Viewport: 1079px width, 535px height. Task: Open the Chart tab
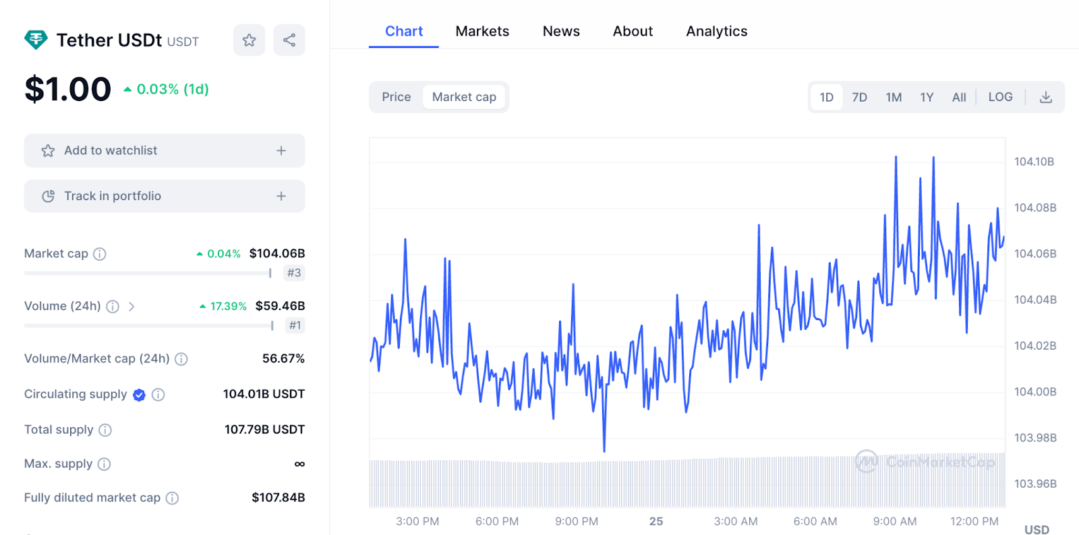pos(404,31)
